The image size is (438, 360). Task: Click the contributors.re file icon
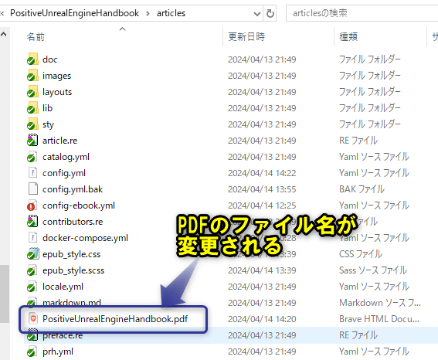(32, 222)
